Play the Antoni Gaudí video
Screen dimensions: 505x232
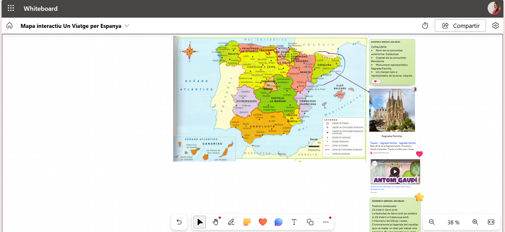tap(395, 172)
